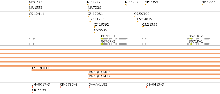This screenshot has height=94, width=220.
Task: Click the Df(2L)ED1382 deficiency label
Action: coord(43,68)
